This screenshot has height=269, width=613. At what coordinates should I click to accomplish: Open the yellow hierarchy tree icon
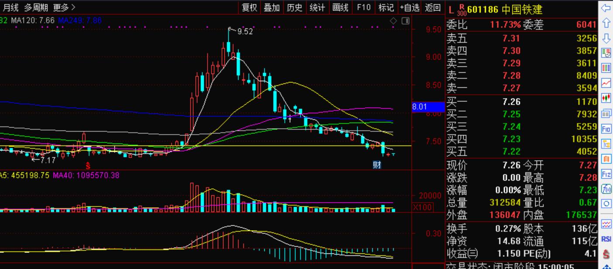pos(606,143)
